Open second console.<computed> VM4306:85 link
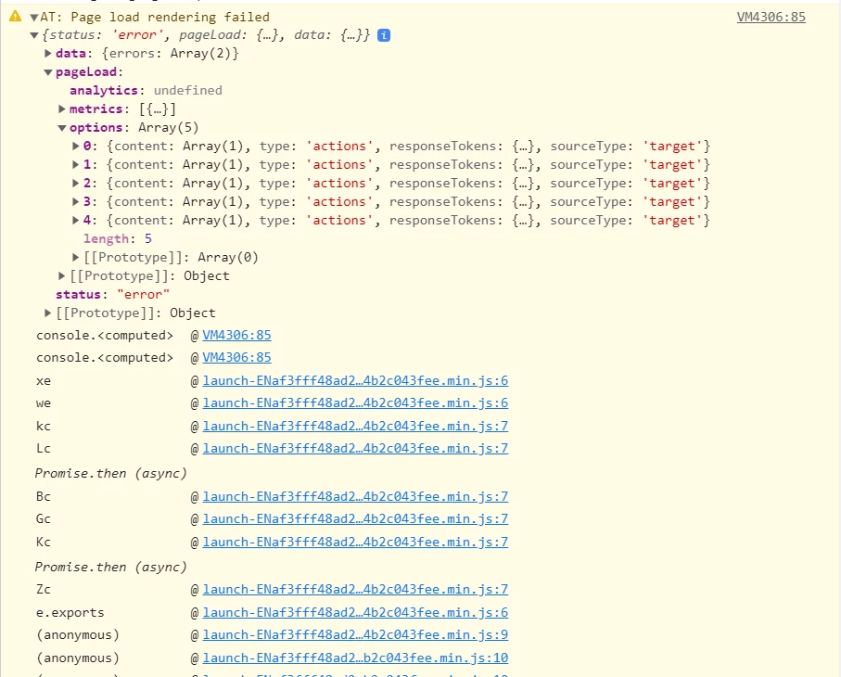The width and height of the screenshot is (841, 677). [236, 358]
